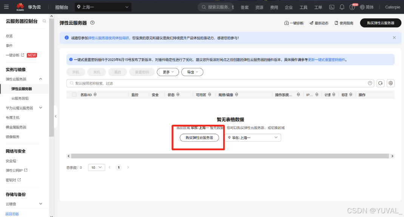
Task: Click the location pin in region selector
Action: point(229,138)
